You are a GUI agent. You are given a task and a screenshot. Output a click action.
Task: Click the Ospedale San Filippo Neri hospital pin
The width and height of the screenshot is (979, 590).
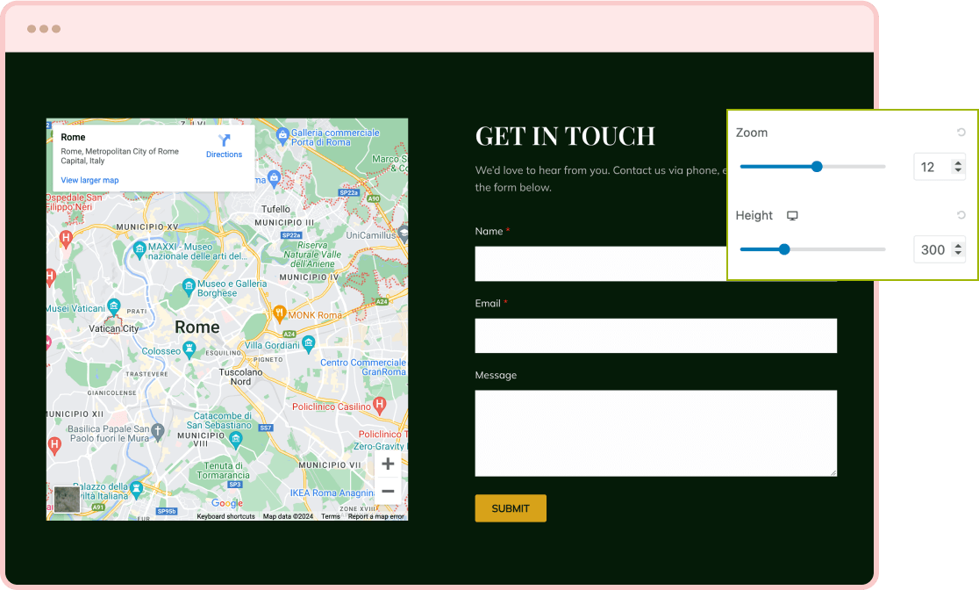point(66,238)
